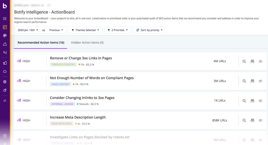Hide the Consider Changing Inlinks to 3xx item
Screen dimensions: 268x145
click(x=260, y=101)
